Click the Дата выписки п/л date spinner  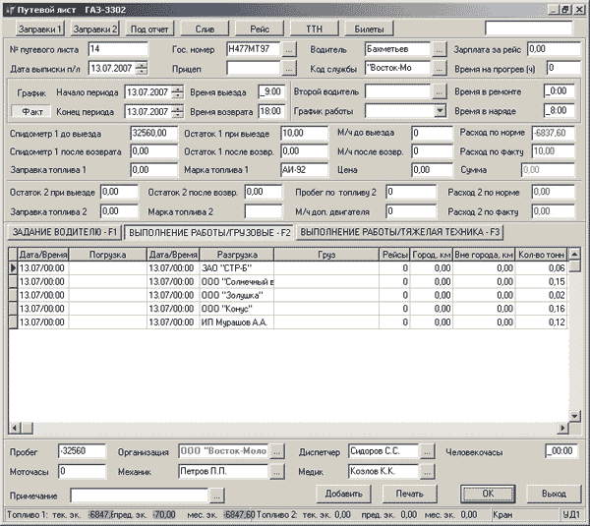click(142, 69)
